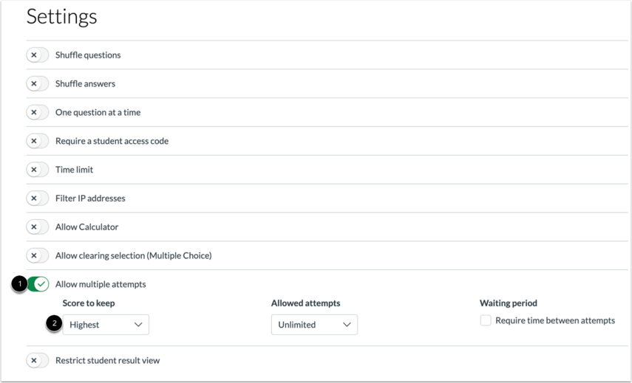
Task: Click the Require time between attempts label
Action: click(x=554, y=321)
